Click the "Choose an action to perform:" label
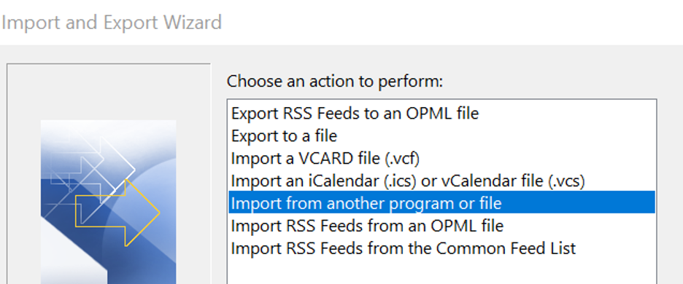Viewport: 683px width, 284px height. tap(334, 81)
